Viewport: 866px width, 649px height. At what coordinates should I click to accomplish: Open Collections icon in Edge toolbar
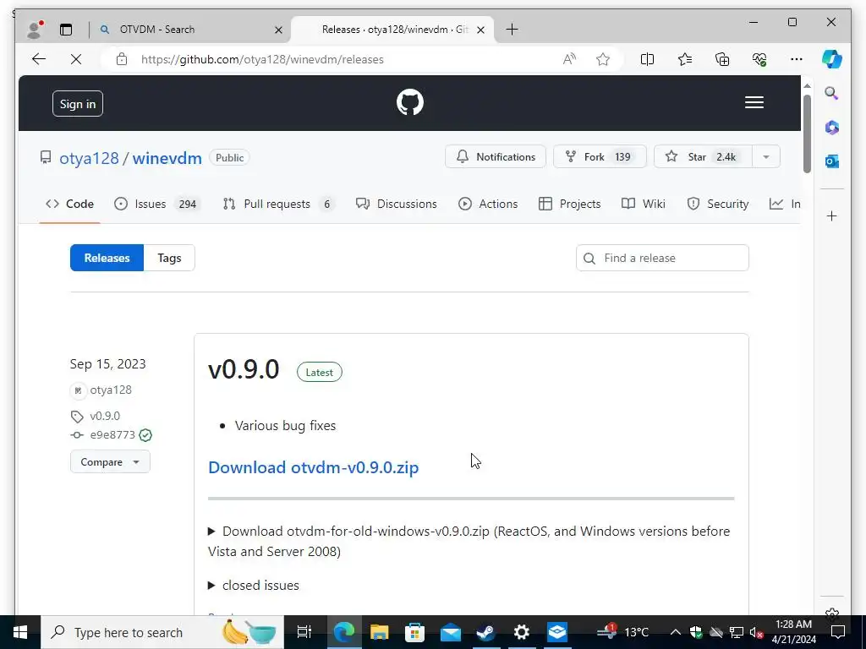722,59
